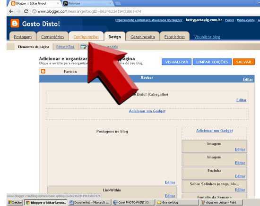The width and height of the screenshot is (260, 206).
Task: Click Editar on the Navbar gadget
Action: coord(248,80)
